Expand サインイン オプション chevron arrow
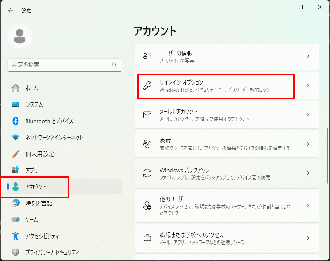Image resolution: width=330 pixels, height=261 pixels. point(308,85)
